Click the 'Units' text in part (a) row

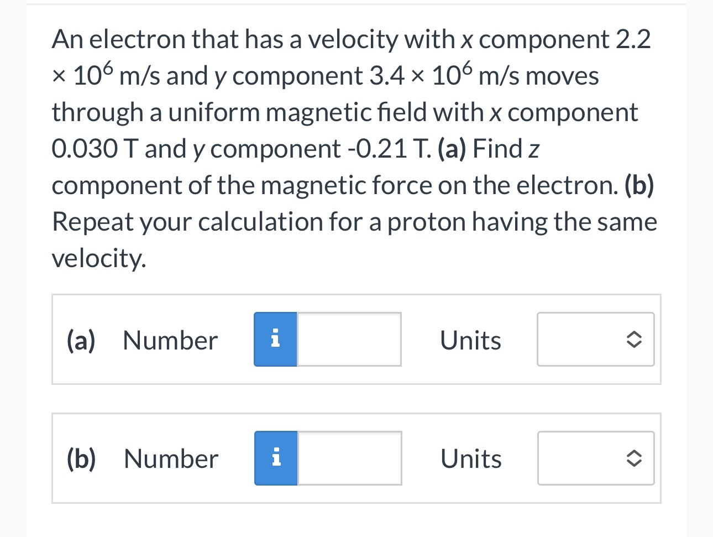tap(470, 340)
